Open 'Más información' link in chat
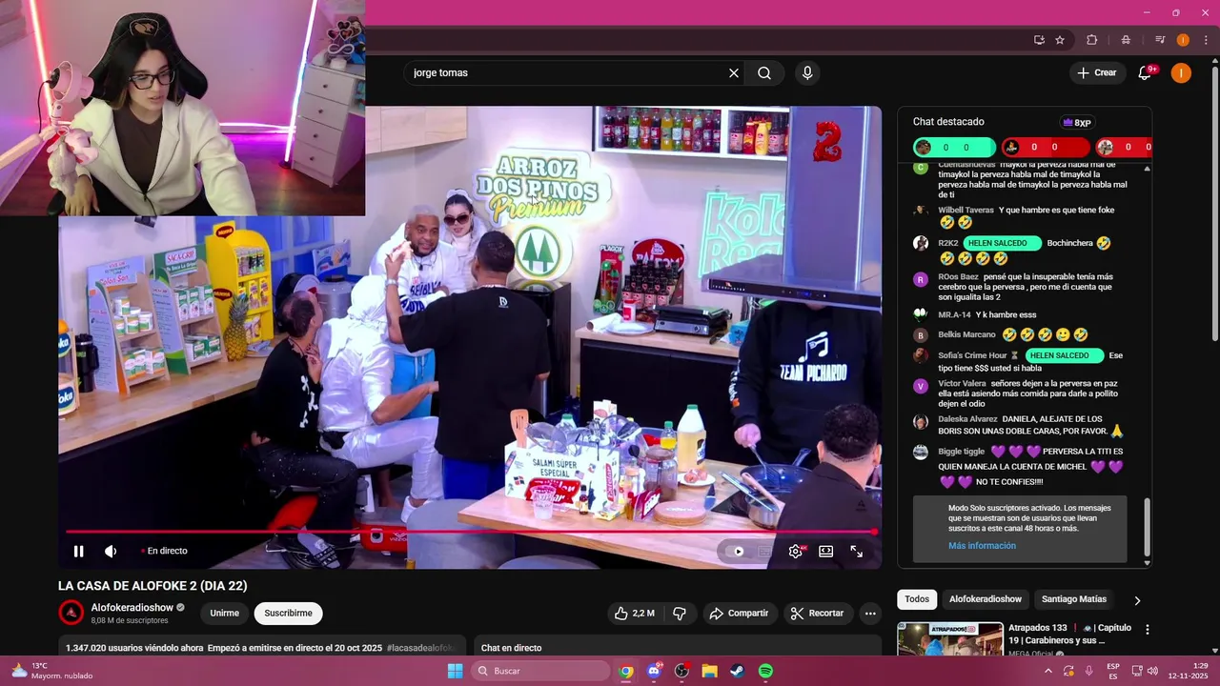This screenshot has height=686, width=1220. tap(982, 546)
